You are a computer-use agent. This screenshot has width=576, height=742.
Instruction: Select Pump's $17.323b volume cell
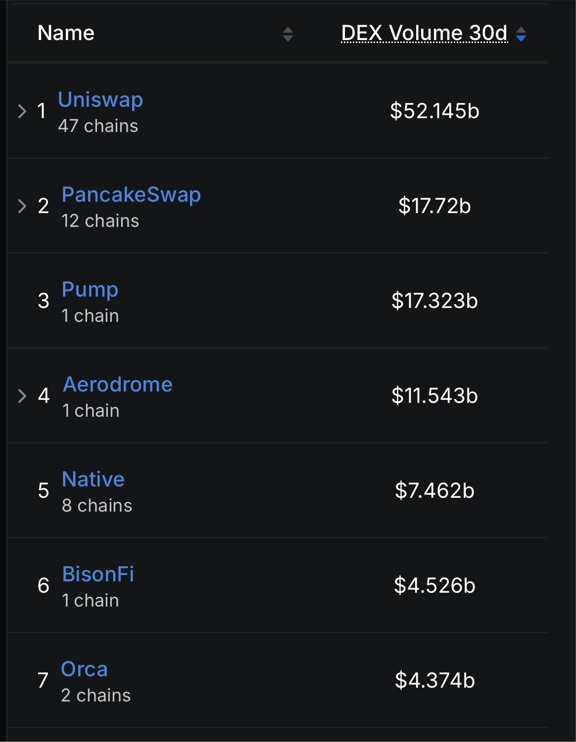pos(434,301)
